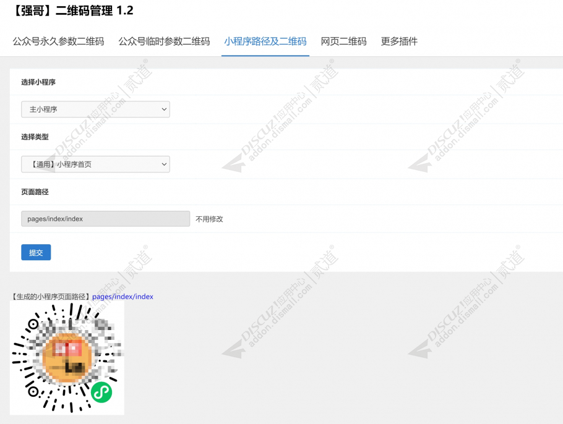Open the 【通用】小程序首页 type dropdown
Viewport: 563px width, 424px height.
[x=95, y=164]
